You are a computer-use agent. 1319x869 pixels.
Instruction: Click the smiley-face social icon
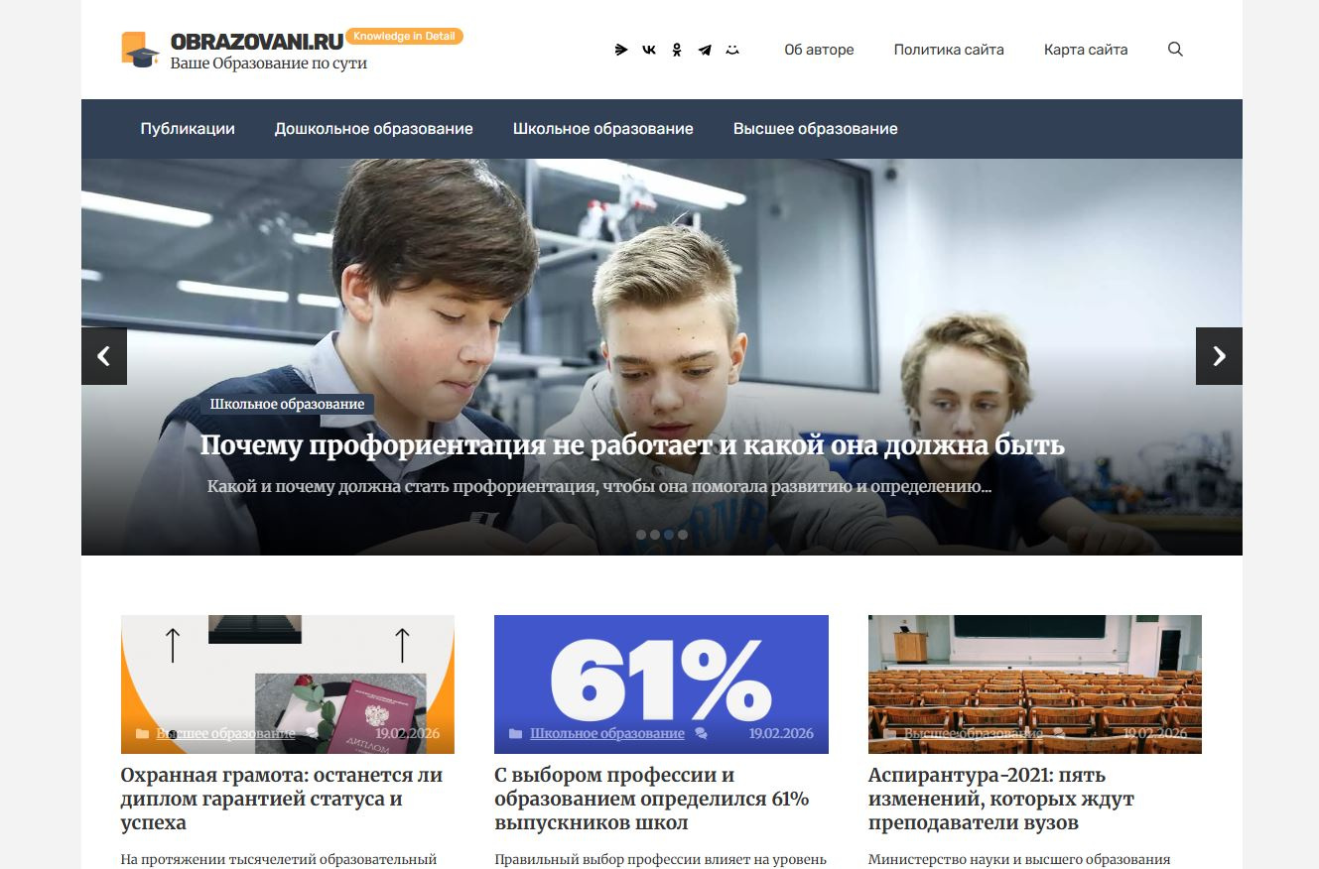(x=732, y=50)
